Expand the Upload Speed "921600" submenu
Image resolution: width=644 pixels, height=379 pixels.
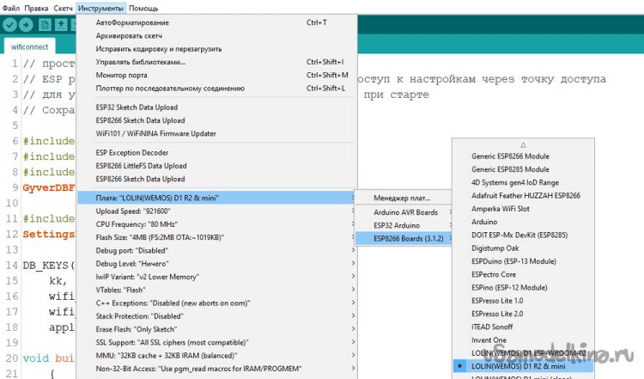point(216,210)
